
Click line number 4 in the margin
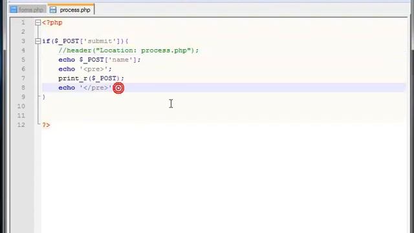pyautogui.click(x=23, y=50)
